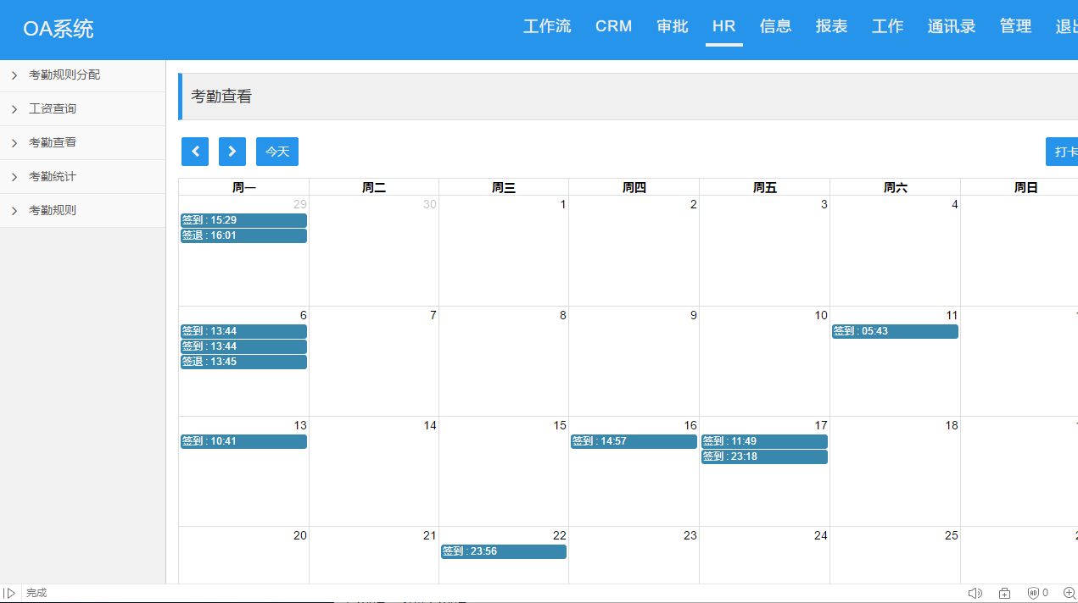Select the 签到 23:56 event on the 22nd
The width and height of the screenshot is (1078, 603).
point(504,551)
